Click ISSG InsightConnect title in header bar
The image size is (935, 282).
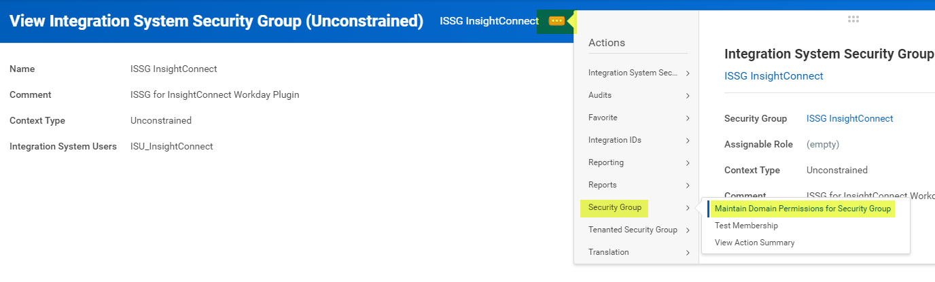click(489, 21)
